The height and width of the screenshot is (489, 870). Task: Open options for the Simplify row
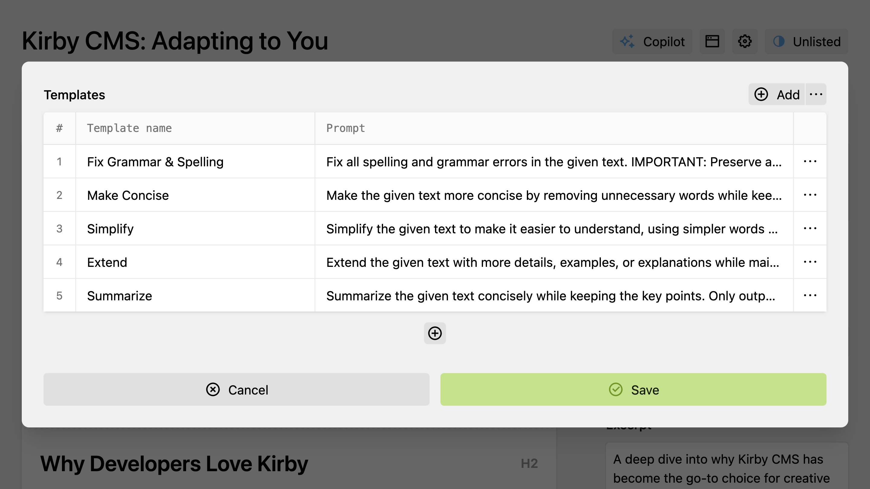point(810,229)
